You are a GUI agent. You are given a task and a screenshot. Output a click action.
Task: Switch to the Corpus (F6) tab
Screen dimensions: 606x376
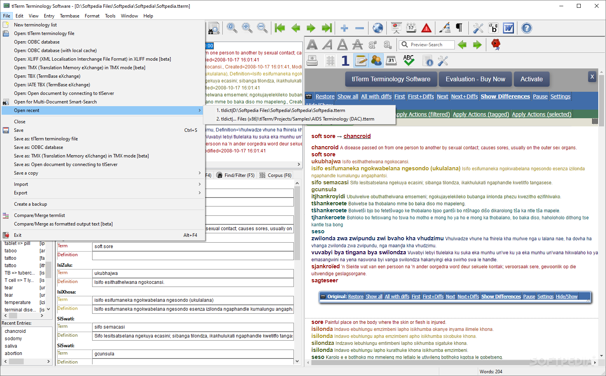point(276,175)
